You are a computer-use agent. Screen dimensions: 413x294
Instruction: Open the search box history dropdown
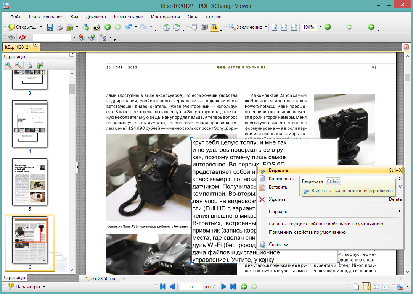pyautogui.click(x=74, y=37)
